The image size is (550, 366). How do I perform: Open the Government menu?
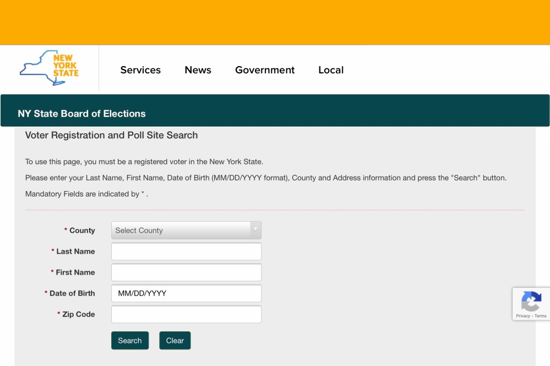pos(265,70)
